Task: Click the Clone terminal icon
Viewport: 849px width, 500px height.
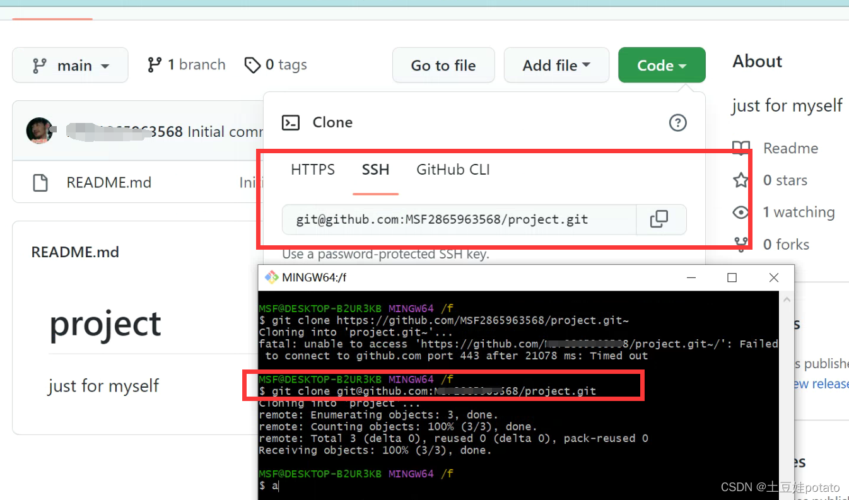Action: 291,122
